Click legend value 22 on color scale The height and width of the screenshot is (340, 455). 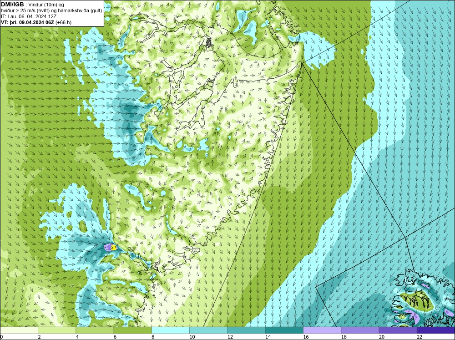420,337
